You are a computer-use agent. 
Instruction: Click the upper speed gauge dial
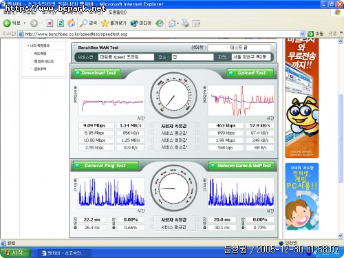tap(173, 95)
